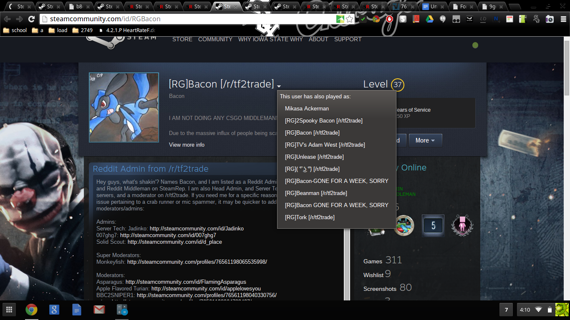The image size is (570, 320).
Task: Open the Hangouts quote-bubble extension
Action: pos(443,19)
